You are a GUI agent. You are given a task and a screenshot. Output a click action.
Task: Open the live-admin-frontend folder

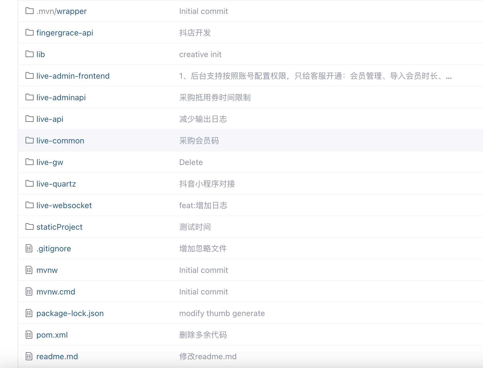pyautogui.click(x=73, y=76)
